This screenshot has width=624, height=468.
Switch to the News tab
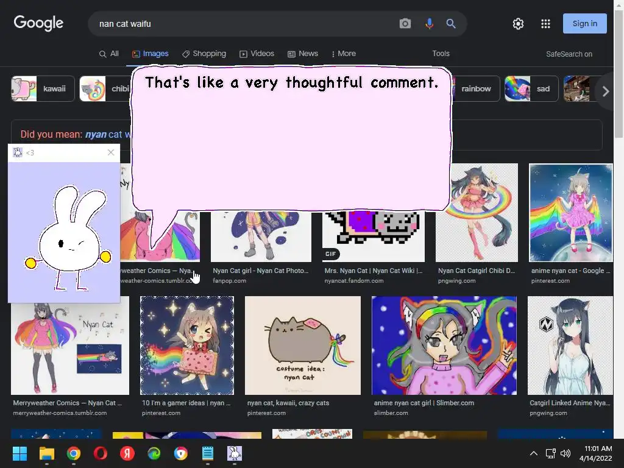[303, 54]
